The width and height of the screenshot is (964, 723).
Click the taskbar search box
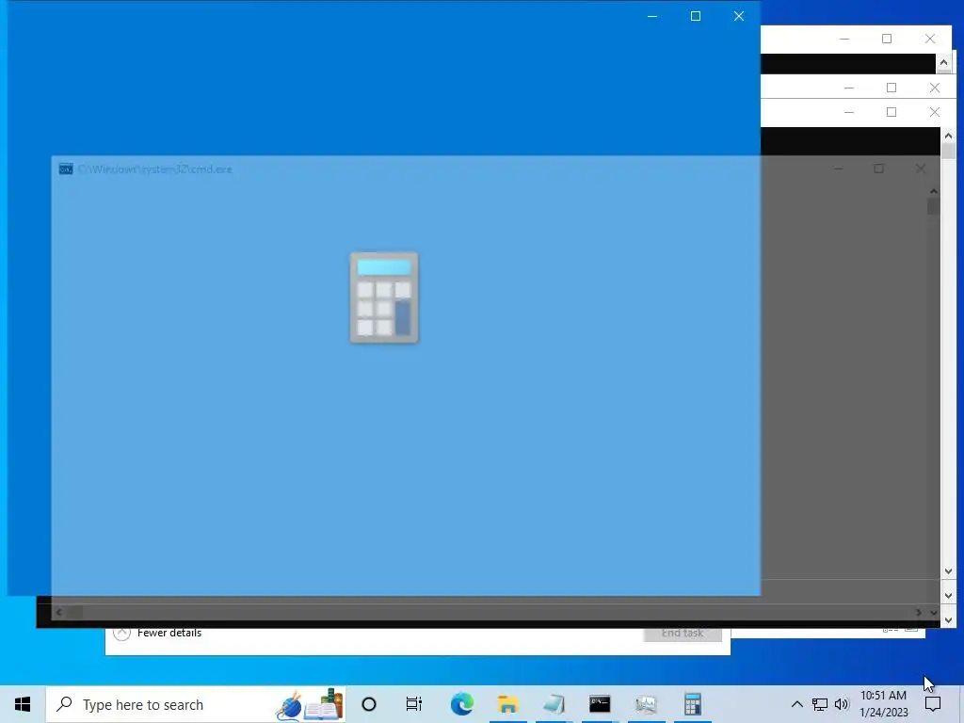coord(196,704)
